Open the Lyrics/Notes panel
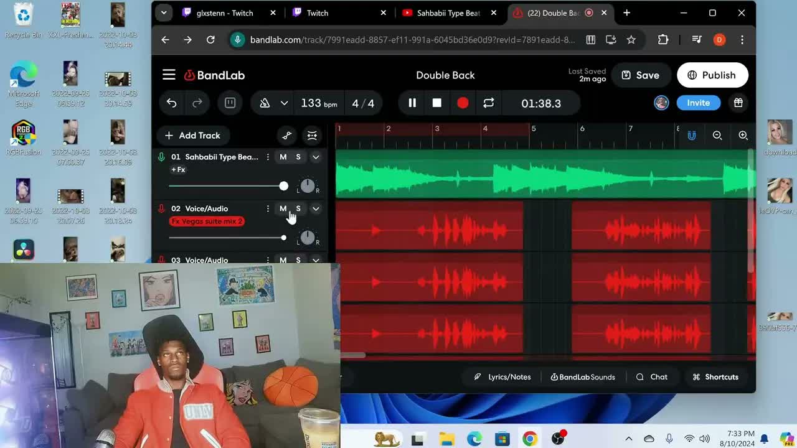Image resolution: width=797 pixels, height=448 pixels. [x=502, y=377]
